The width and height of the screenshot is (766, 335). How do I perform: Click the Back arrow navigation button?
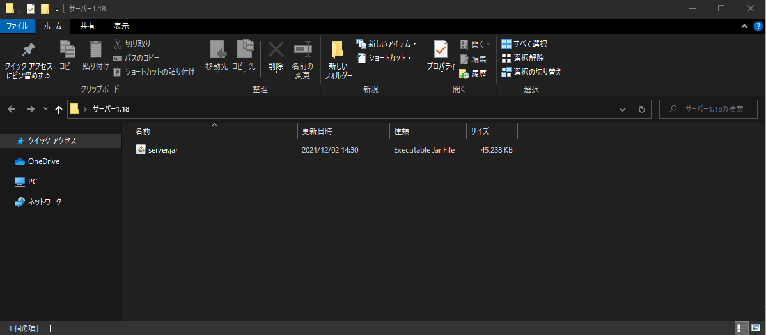[x=12, y=110]
